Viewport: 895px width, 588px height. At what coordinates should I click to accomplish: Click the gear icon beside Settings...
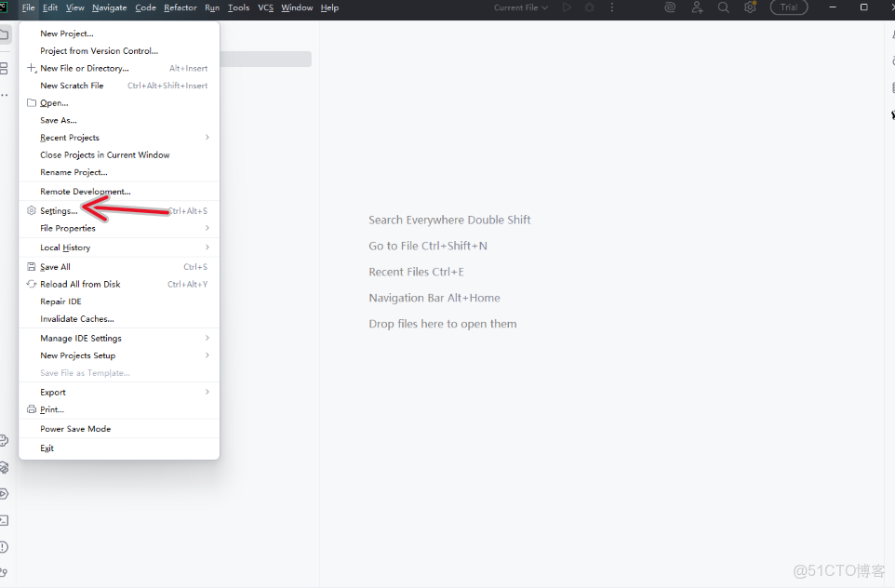(x=32, y=210)
